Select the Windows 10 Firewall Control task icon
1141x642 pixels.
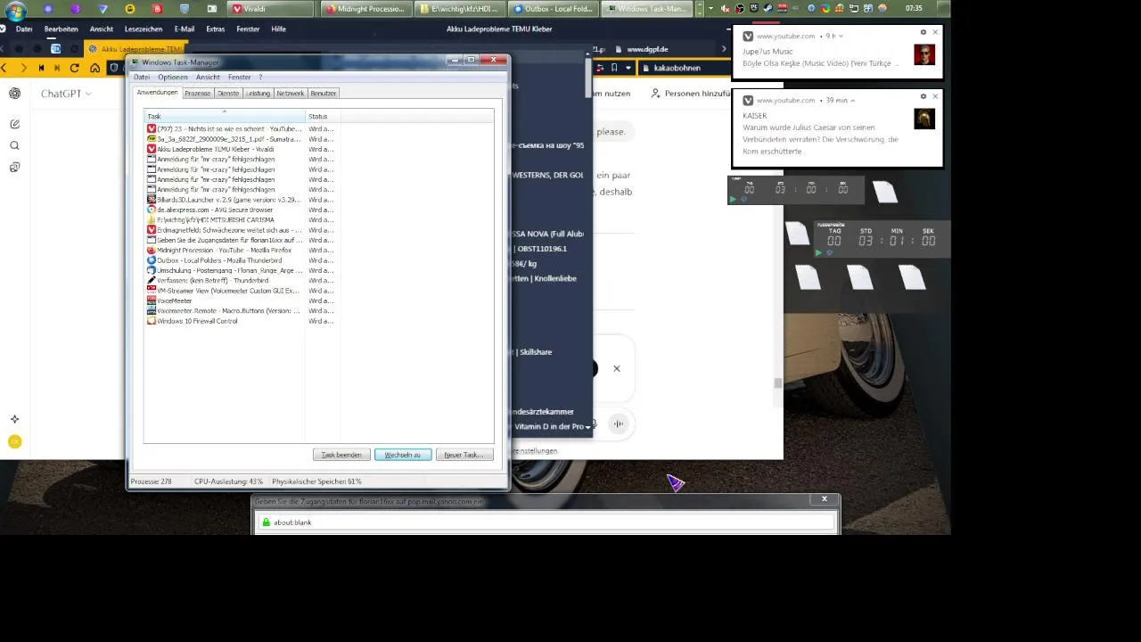pos(152,321)
